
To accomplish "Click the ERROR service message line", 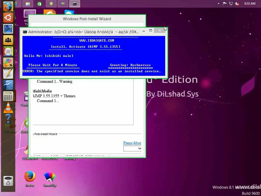I will point(92,71).
